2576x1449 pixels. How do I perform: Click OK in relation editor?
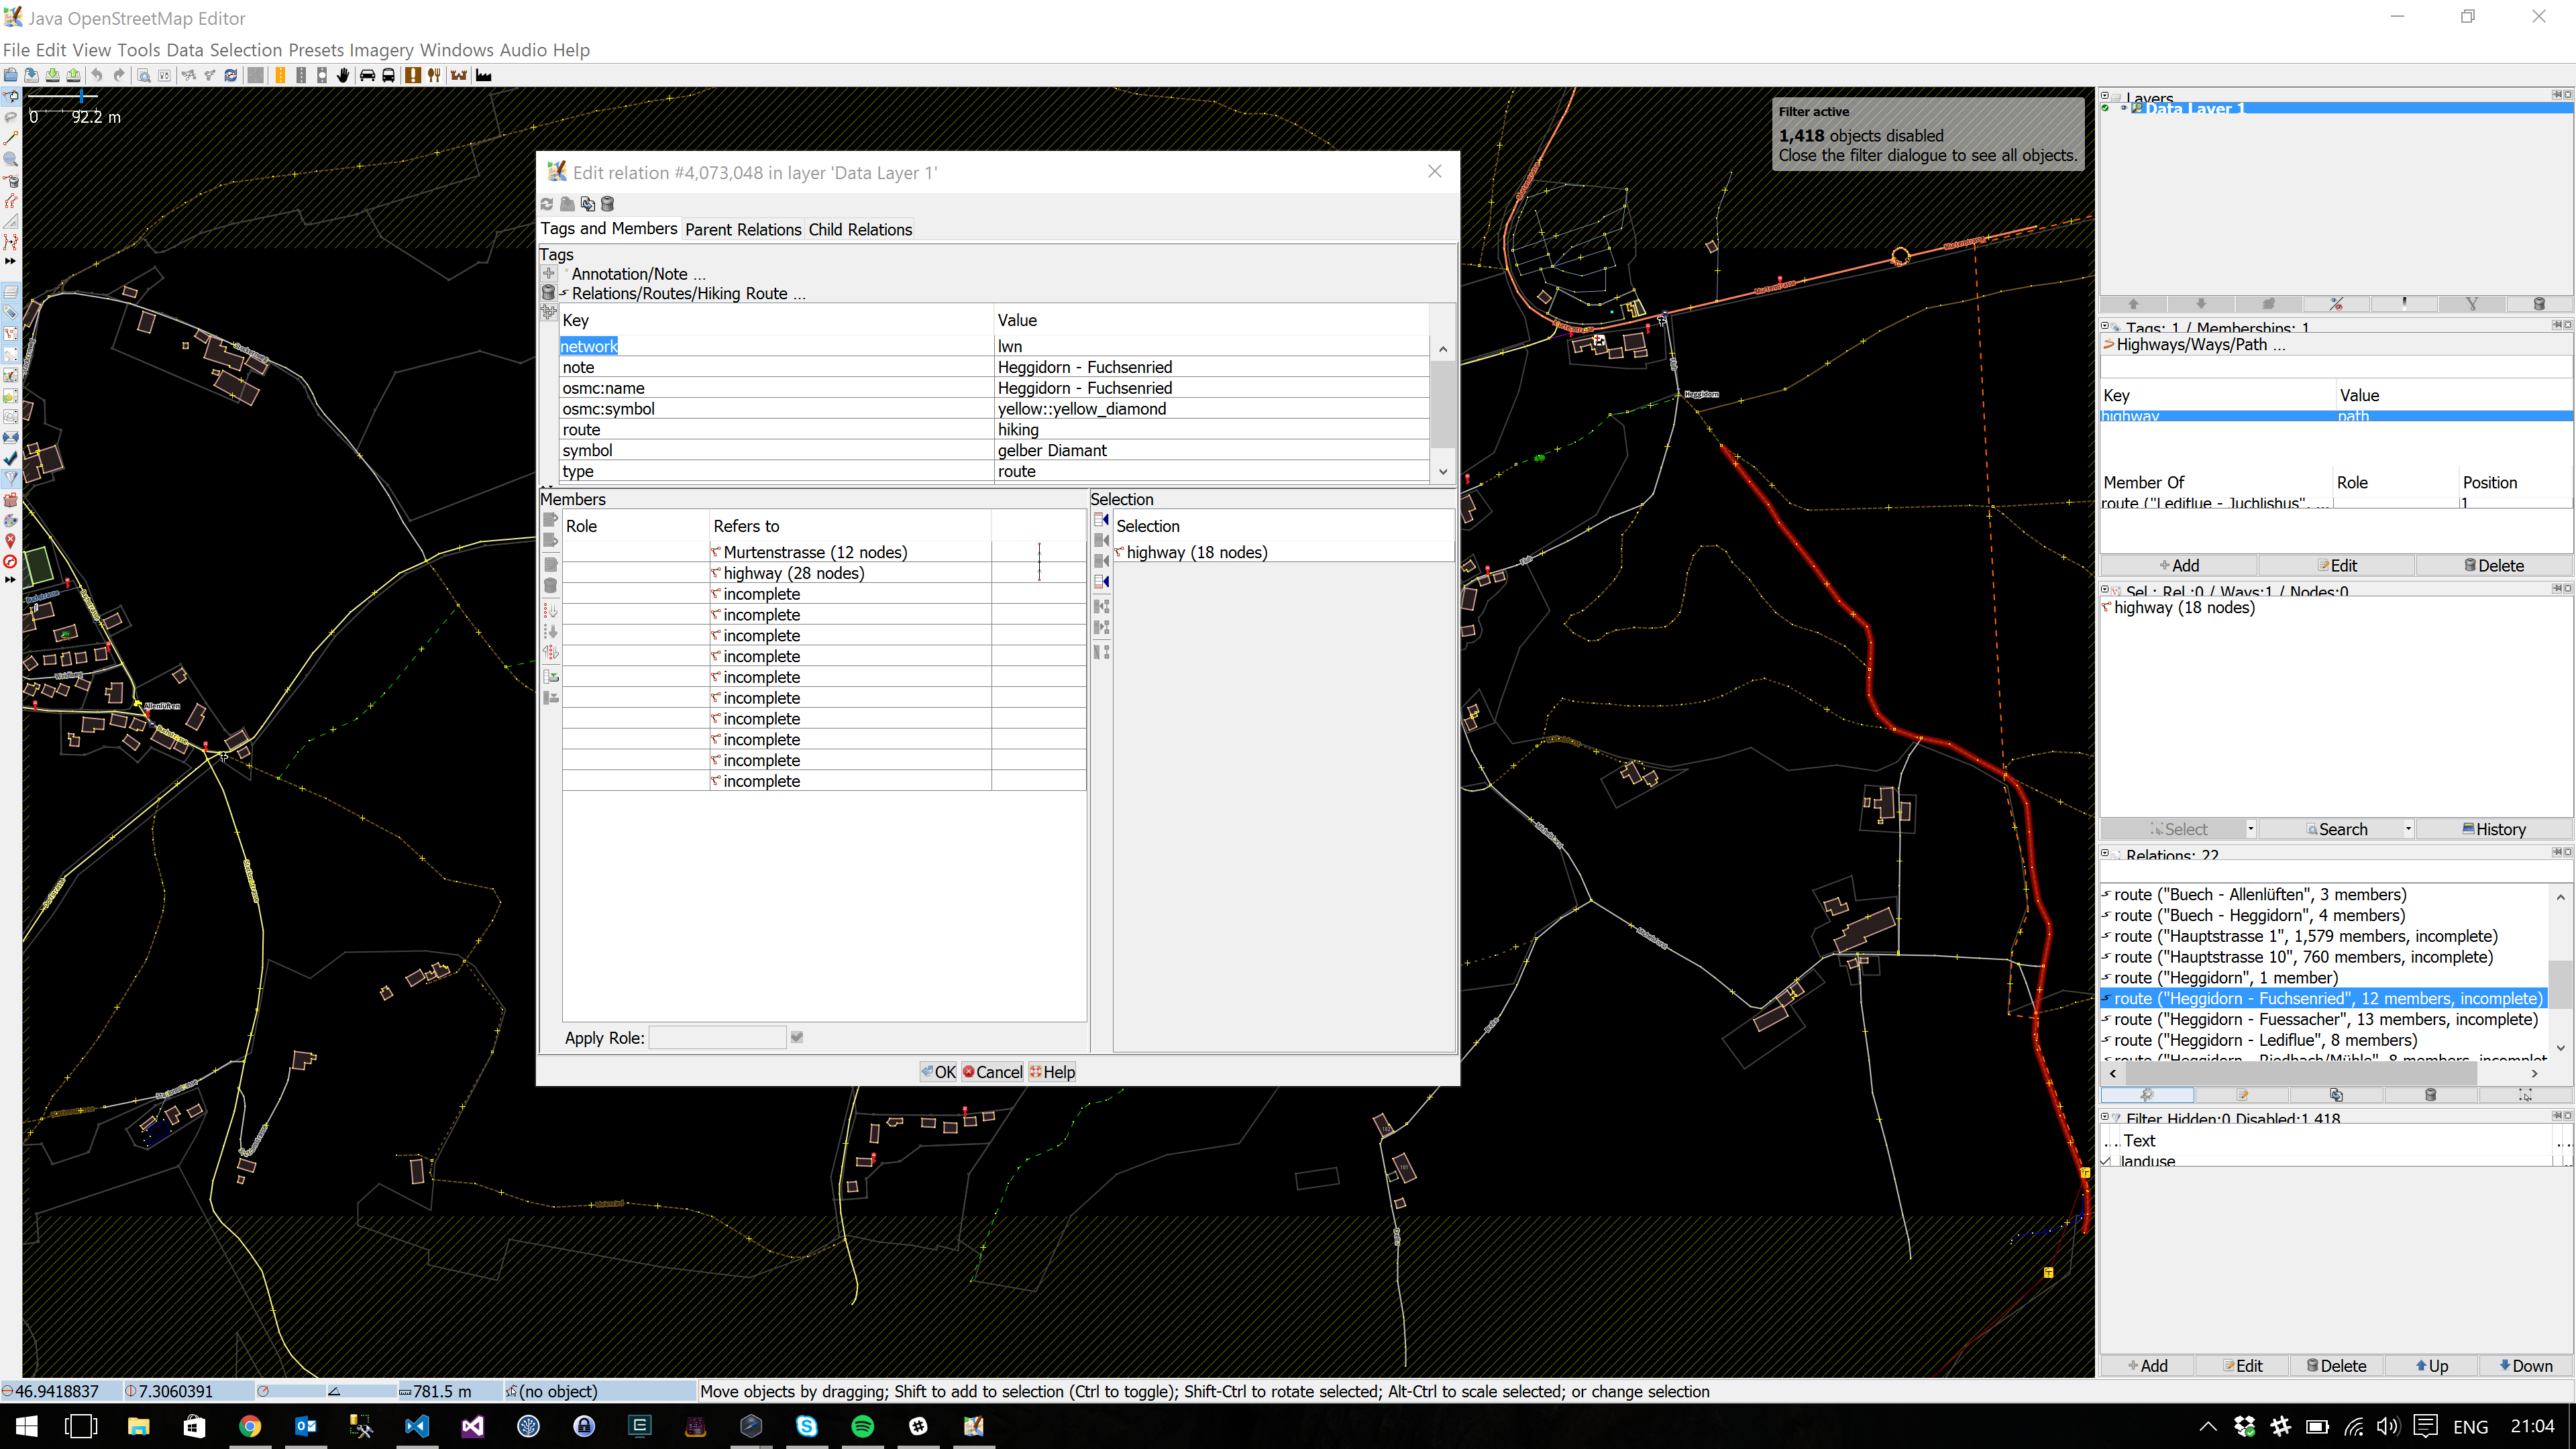(938, 1072)
